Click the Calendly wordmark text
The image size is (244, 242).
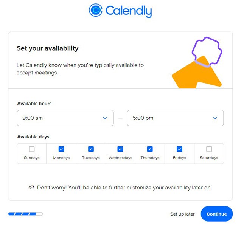click(x=129, y=11)
